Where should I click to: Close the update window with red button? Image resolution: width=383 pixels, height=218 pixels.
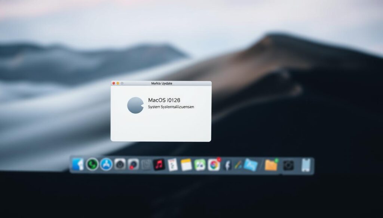[x=114, y=83]
